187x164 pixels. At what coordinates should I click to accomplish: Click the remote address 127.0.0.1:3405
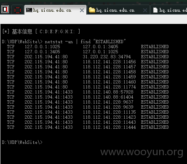click(100, 47)
